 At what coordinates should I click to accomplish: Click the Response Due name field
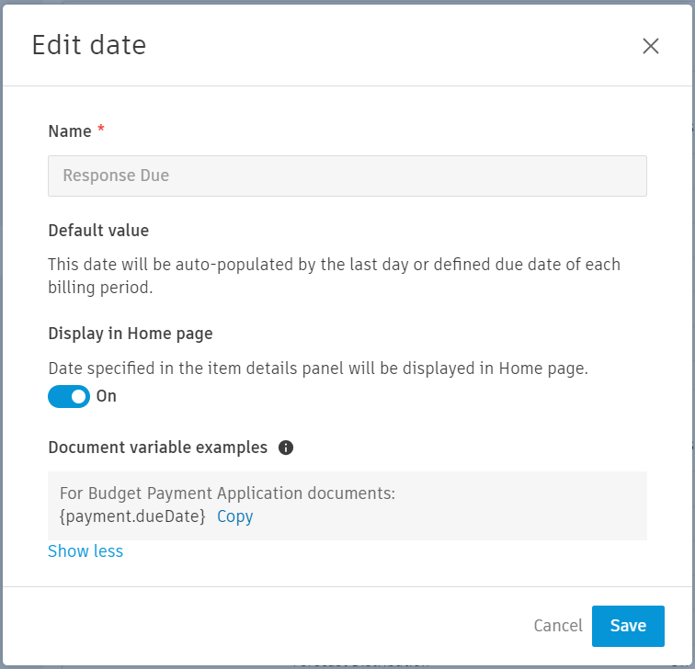pos(347,176)
